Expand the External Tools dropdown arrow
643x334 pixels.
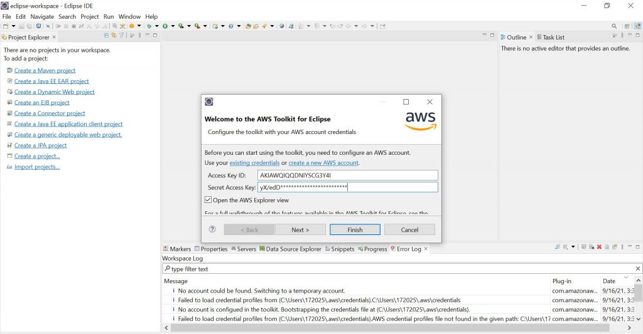point(205,26)
